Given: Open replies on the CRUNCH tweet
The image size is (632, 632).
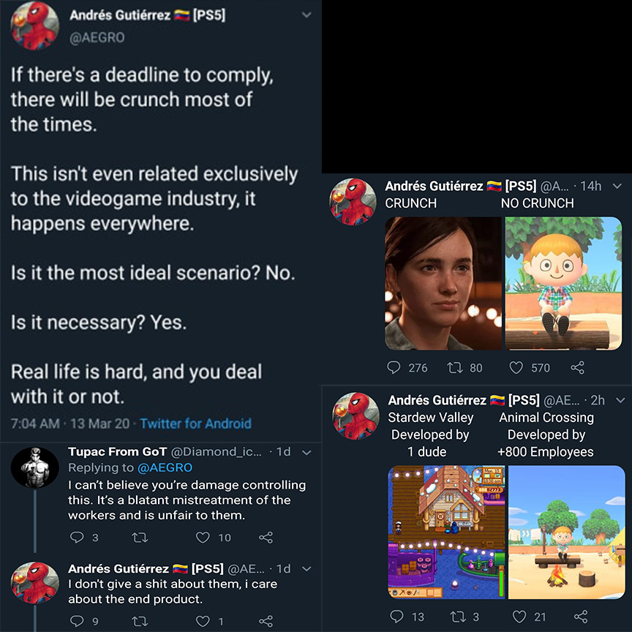Looking at the screenshot, I should click(x=394, y=367).
